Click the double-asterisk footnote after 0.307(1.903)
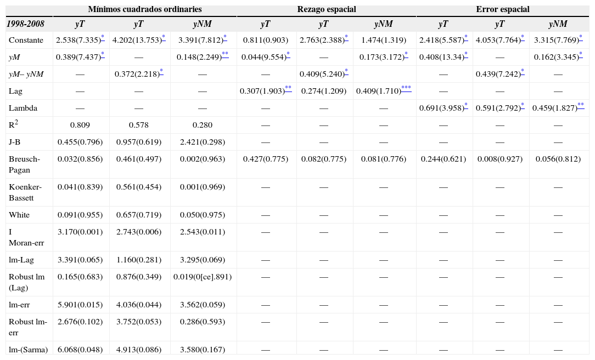This screenshot has height=360, width=595. pyautogui.click(x=288, y=89)
